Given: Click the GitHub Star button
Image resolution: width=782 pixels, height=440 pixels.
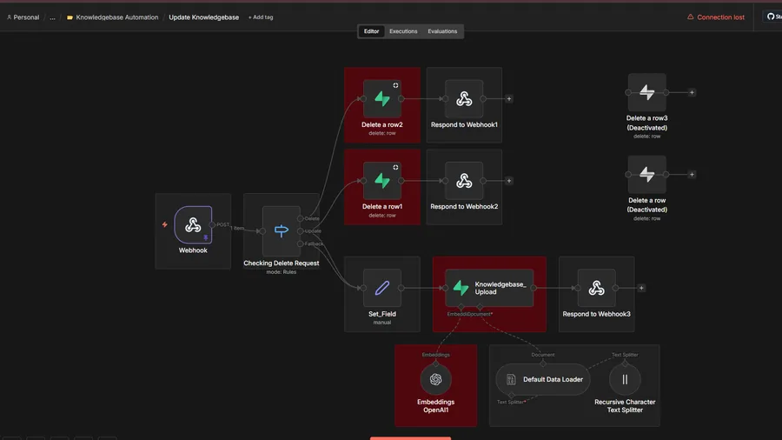Looking at the screenshot, I should point(774,17).
